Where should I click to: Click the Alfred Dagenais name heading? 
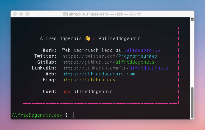click(61, 38)
